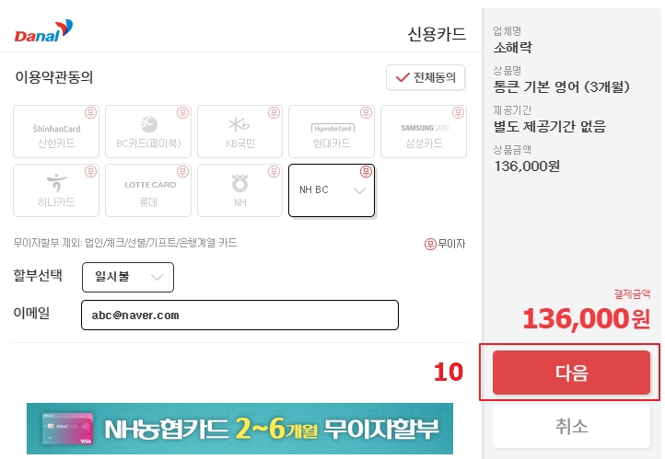Viewport: 665px width, 459px height.
Task: Choose the Samsung Card 삼성카드 option
Action: tap(424, 132)
